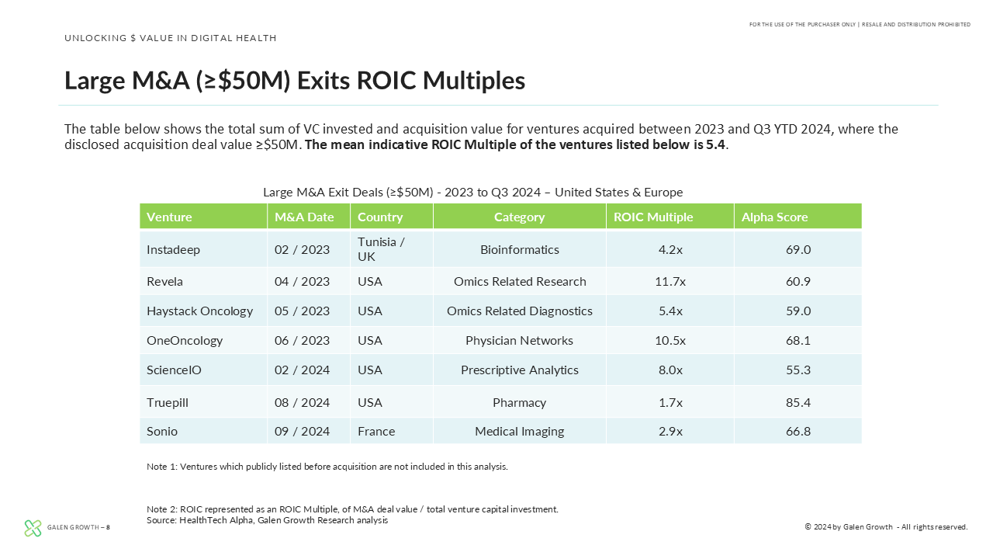The image size is (993, 559).
Task: Click the '69.0' alpha score
Action: point(798,249)
